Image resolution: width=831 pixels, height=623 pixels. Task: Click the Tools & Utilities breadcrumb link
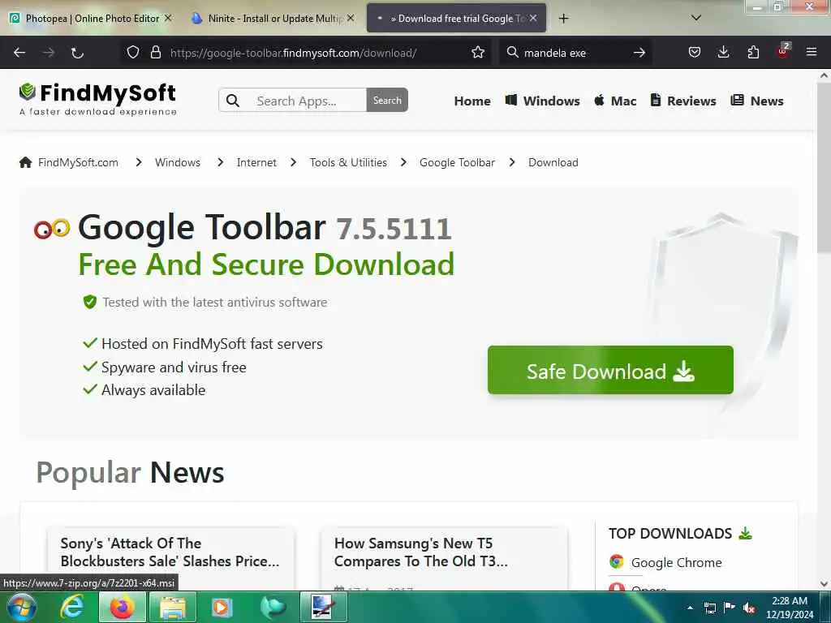348,162
